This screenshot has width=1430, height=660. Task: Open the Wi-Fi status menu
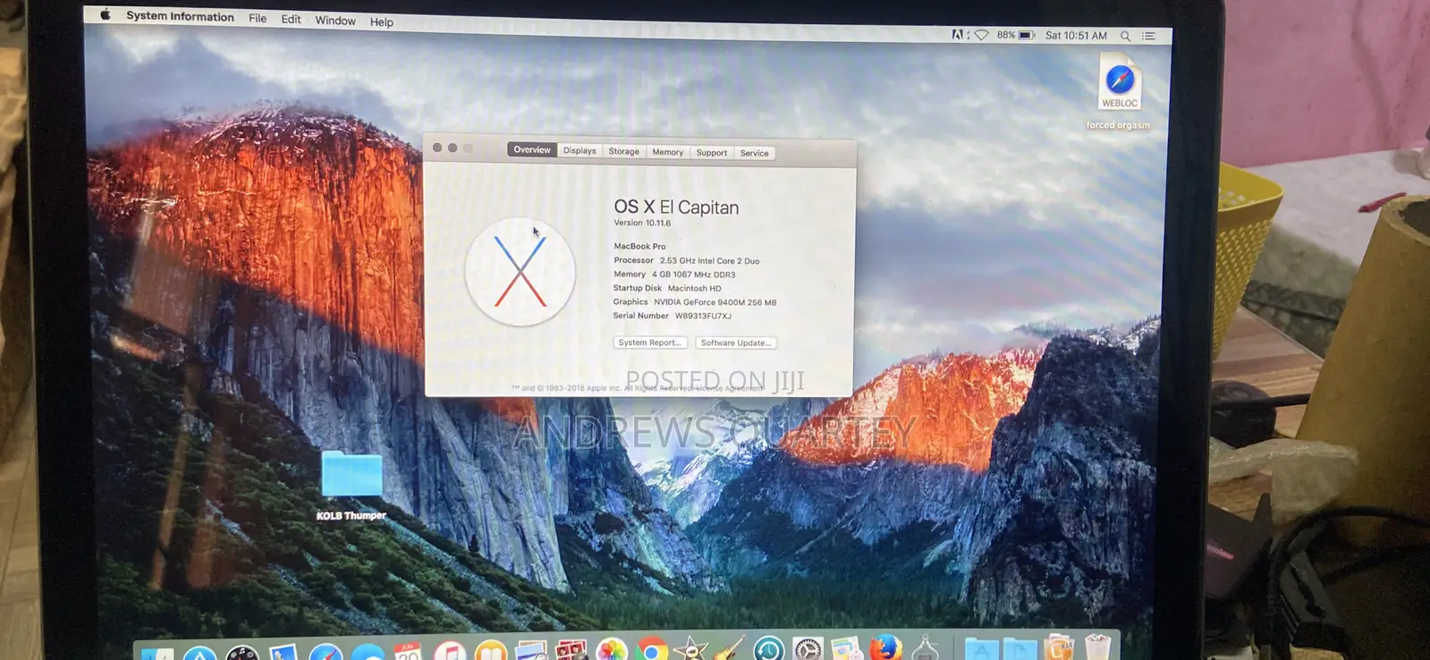981,35
